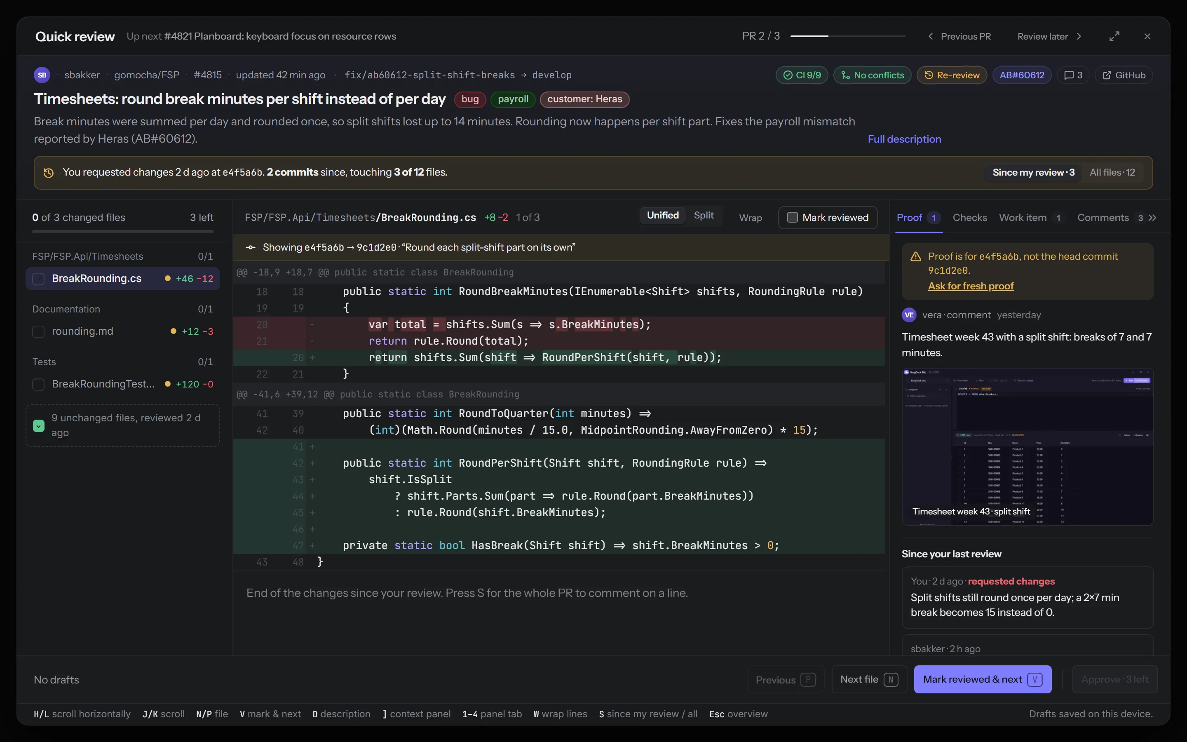Switch diff to Split view

pos(704,216)
